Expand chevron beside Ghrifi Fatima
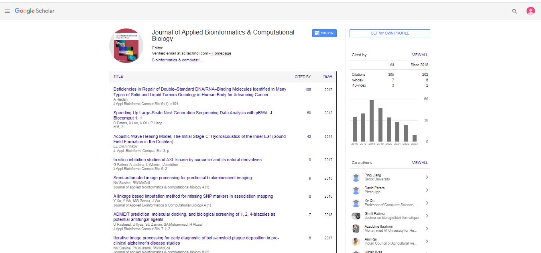Viewport: 541px width, 253px height. [x=427, y=216]
